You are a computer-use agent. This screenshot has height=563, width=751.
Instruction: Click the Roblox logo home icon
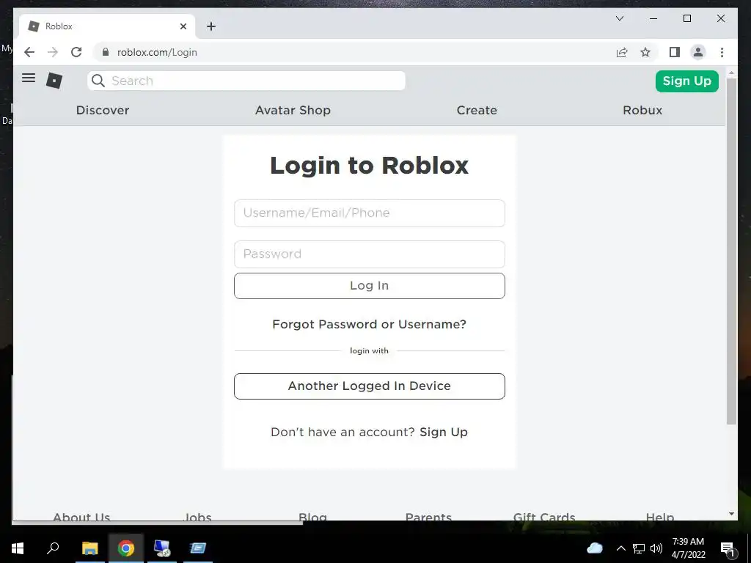(x=54, y=81)
